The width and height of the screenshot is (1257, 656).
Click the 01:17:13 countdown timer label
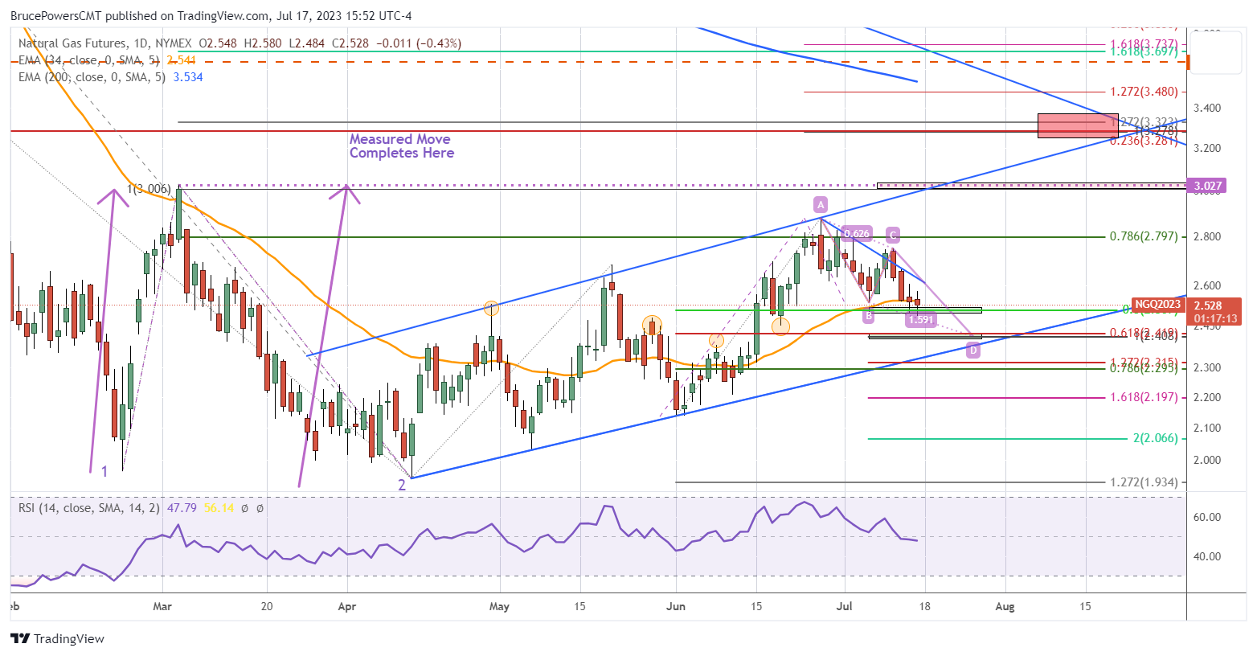[x=1216, y=318]
